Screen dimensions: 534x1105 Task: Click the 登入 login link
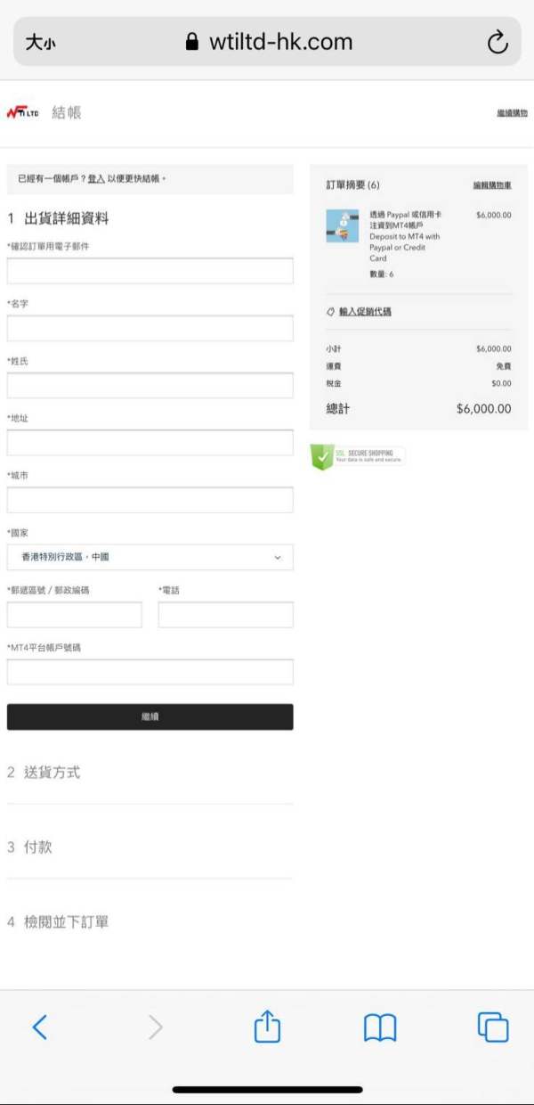(96, 179)
